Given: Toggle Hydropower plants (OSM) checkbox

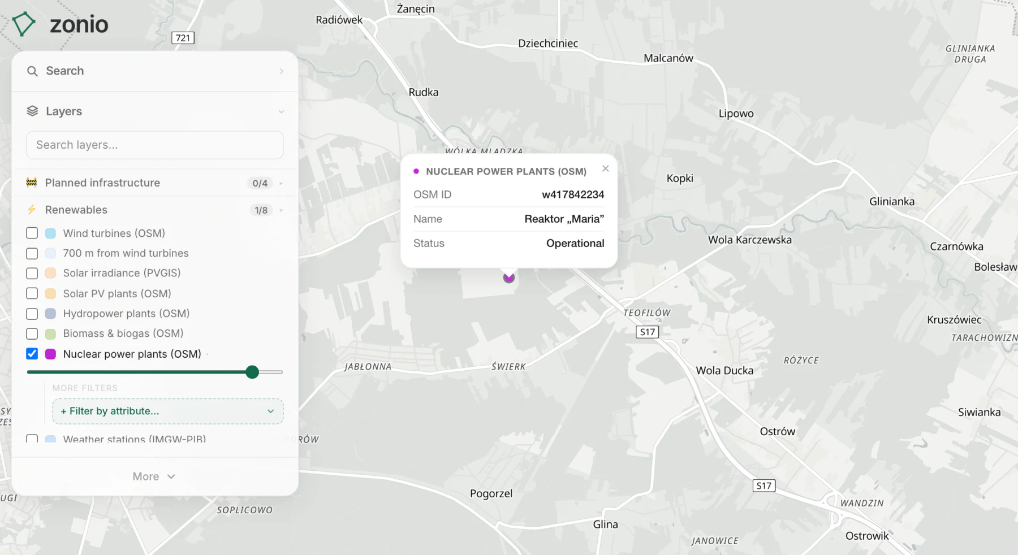Looking at the screenshot, I should 32,314.
